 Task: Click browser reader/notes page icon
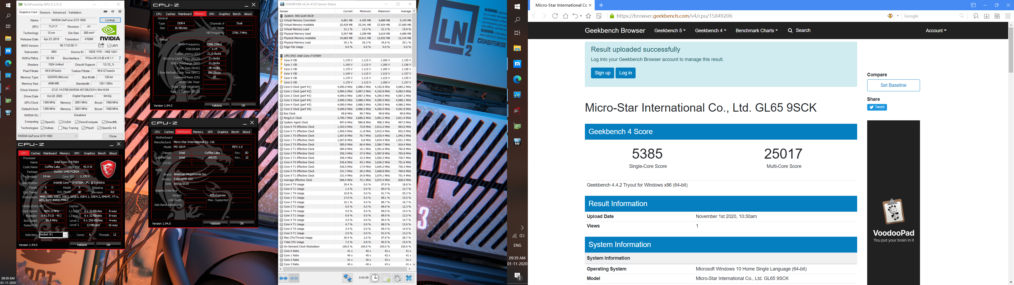pyautogui.click(x=599, y=16)
